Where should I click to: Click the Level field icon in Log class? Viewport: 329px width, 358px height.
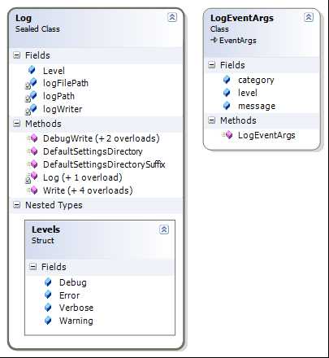pos(32,70)
